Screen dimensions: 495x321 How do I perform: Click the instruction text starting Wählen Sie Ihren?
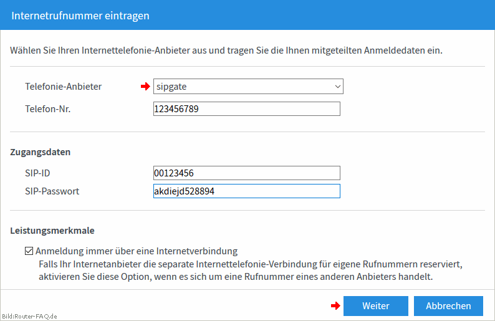[x=226, y=50]
